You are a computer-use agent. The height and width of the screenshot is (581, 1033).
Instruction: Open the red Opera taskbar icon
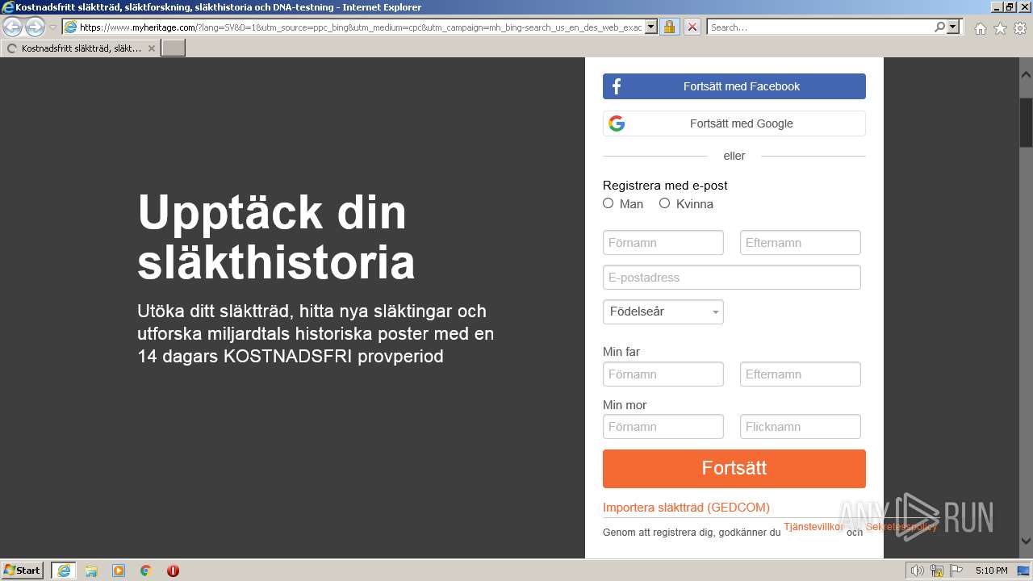tap(173, 571)
